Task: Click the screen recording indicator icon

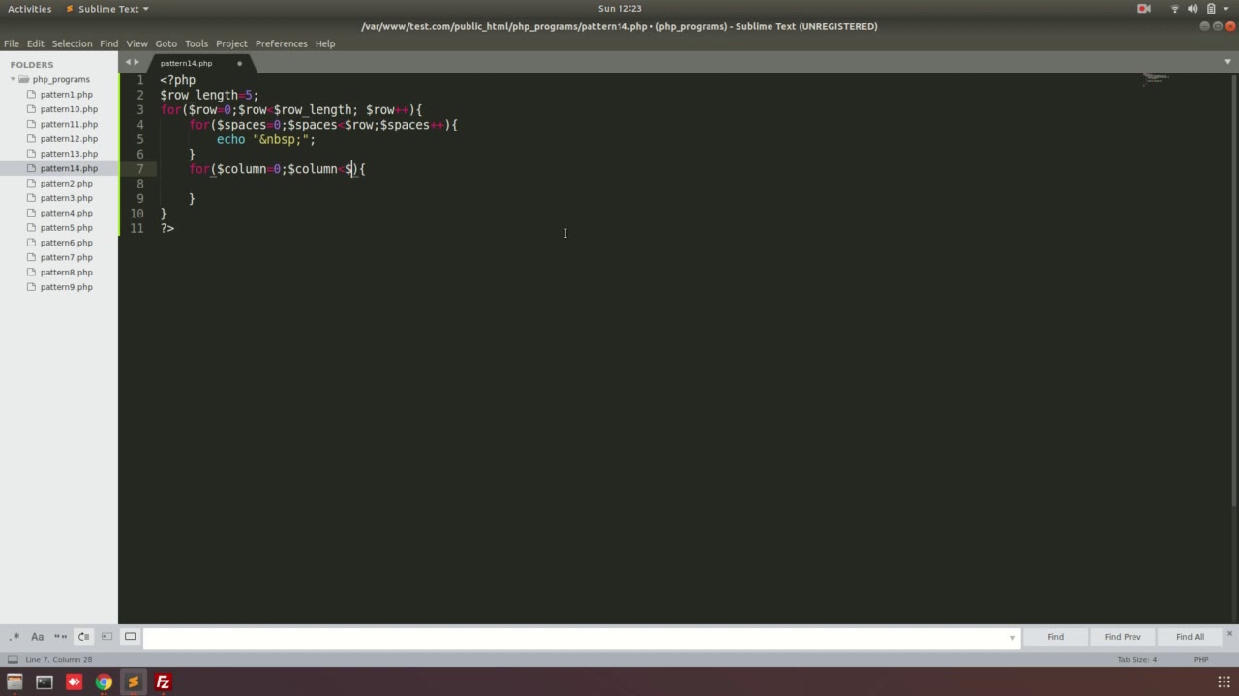Action: point(1144,9)
